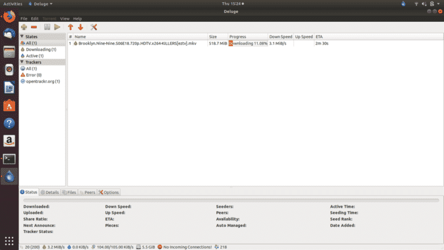Sort by Up Speed column header
Screen dimensions: 444x250
[304, 36]
